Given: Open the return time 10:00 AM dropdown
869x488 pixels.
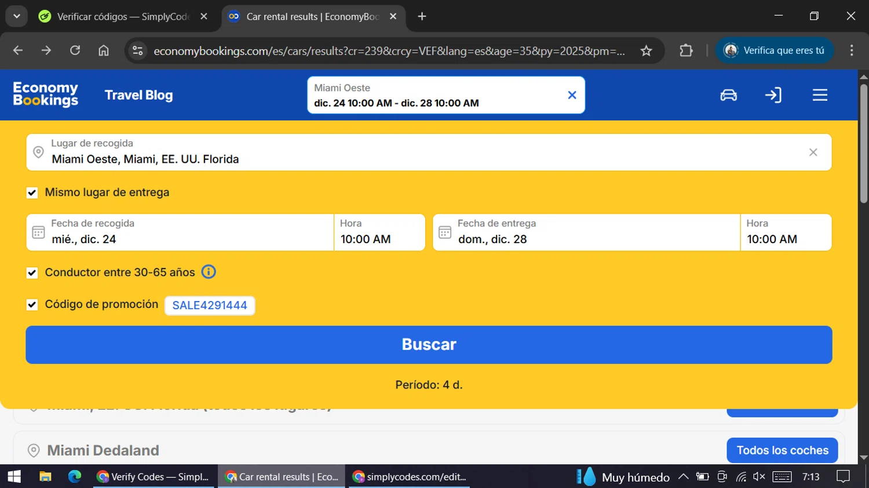Looking at the screenshot, I should click(x=786, y=232).
